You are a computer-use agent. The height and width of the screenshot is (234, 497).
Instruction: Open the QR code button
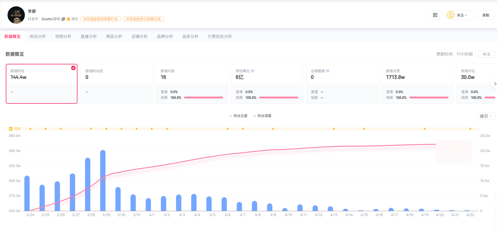435,15
